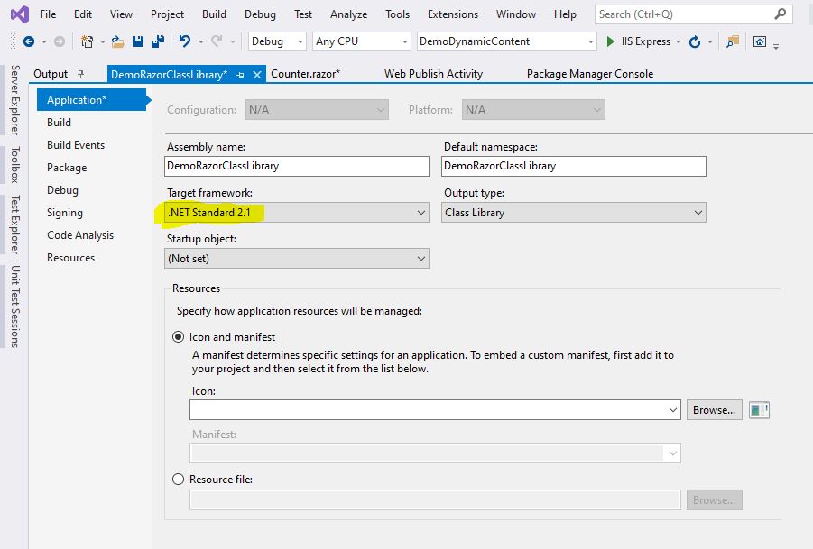Open the Project menu
This screenshot has height=549, width=813.
point(167,14)
